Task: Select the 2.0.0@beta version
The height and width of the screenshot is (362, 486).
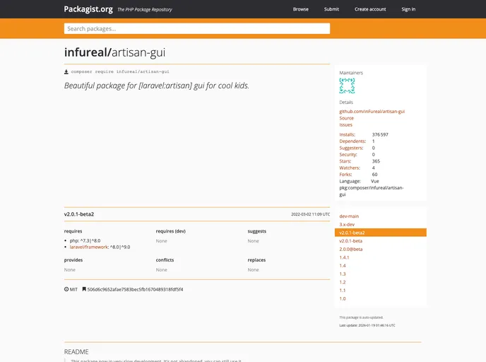Action: pos(350,249)
